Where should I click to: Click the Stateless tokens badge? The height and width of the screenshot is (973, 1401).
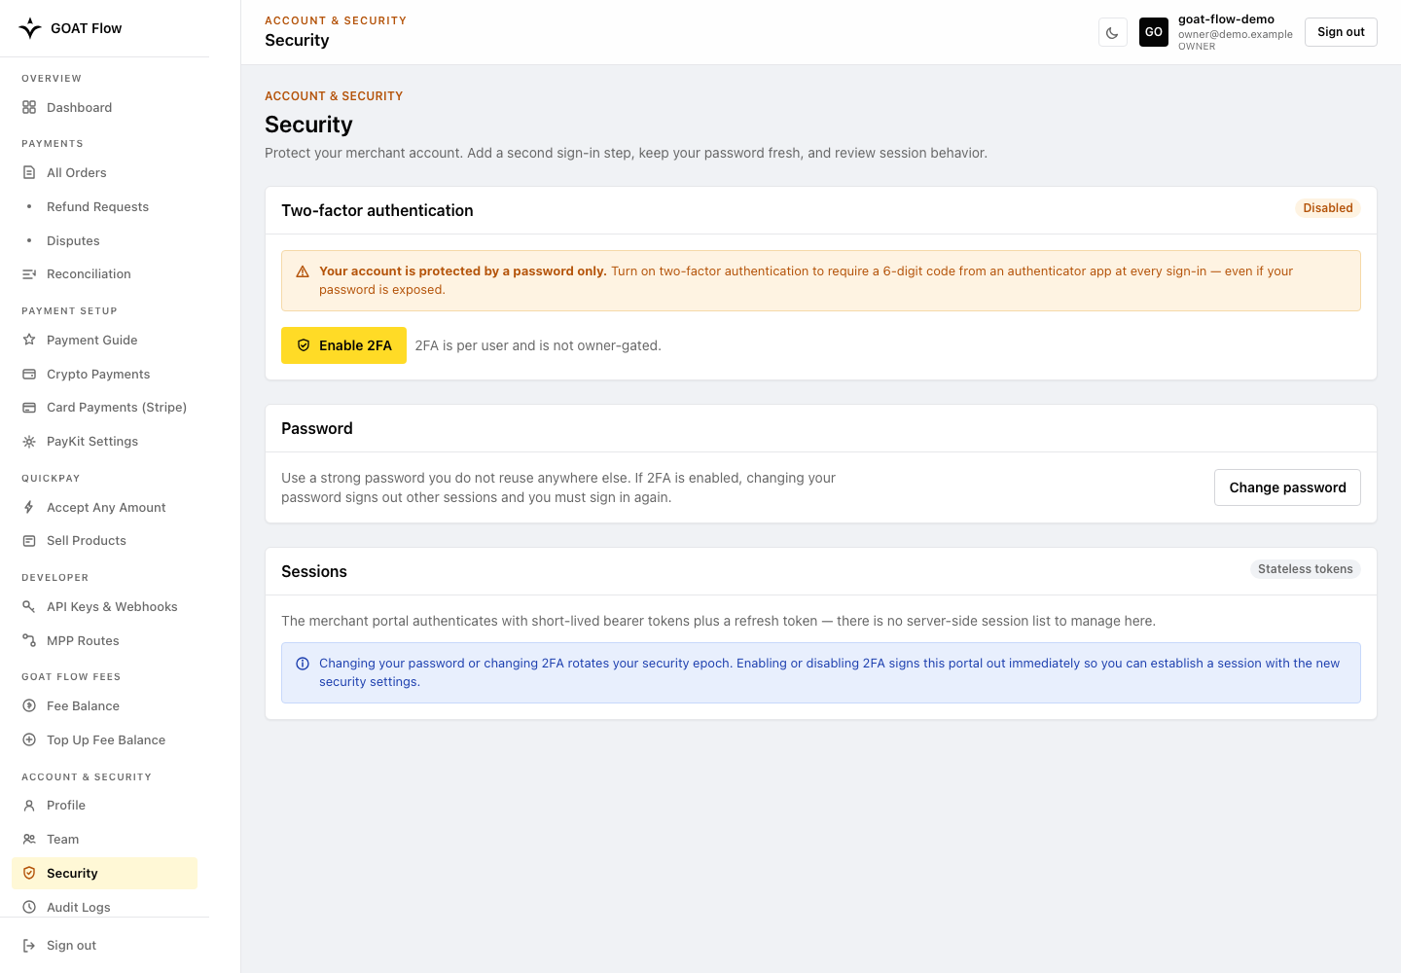click(1305, 569)
